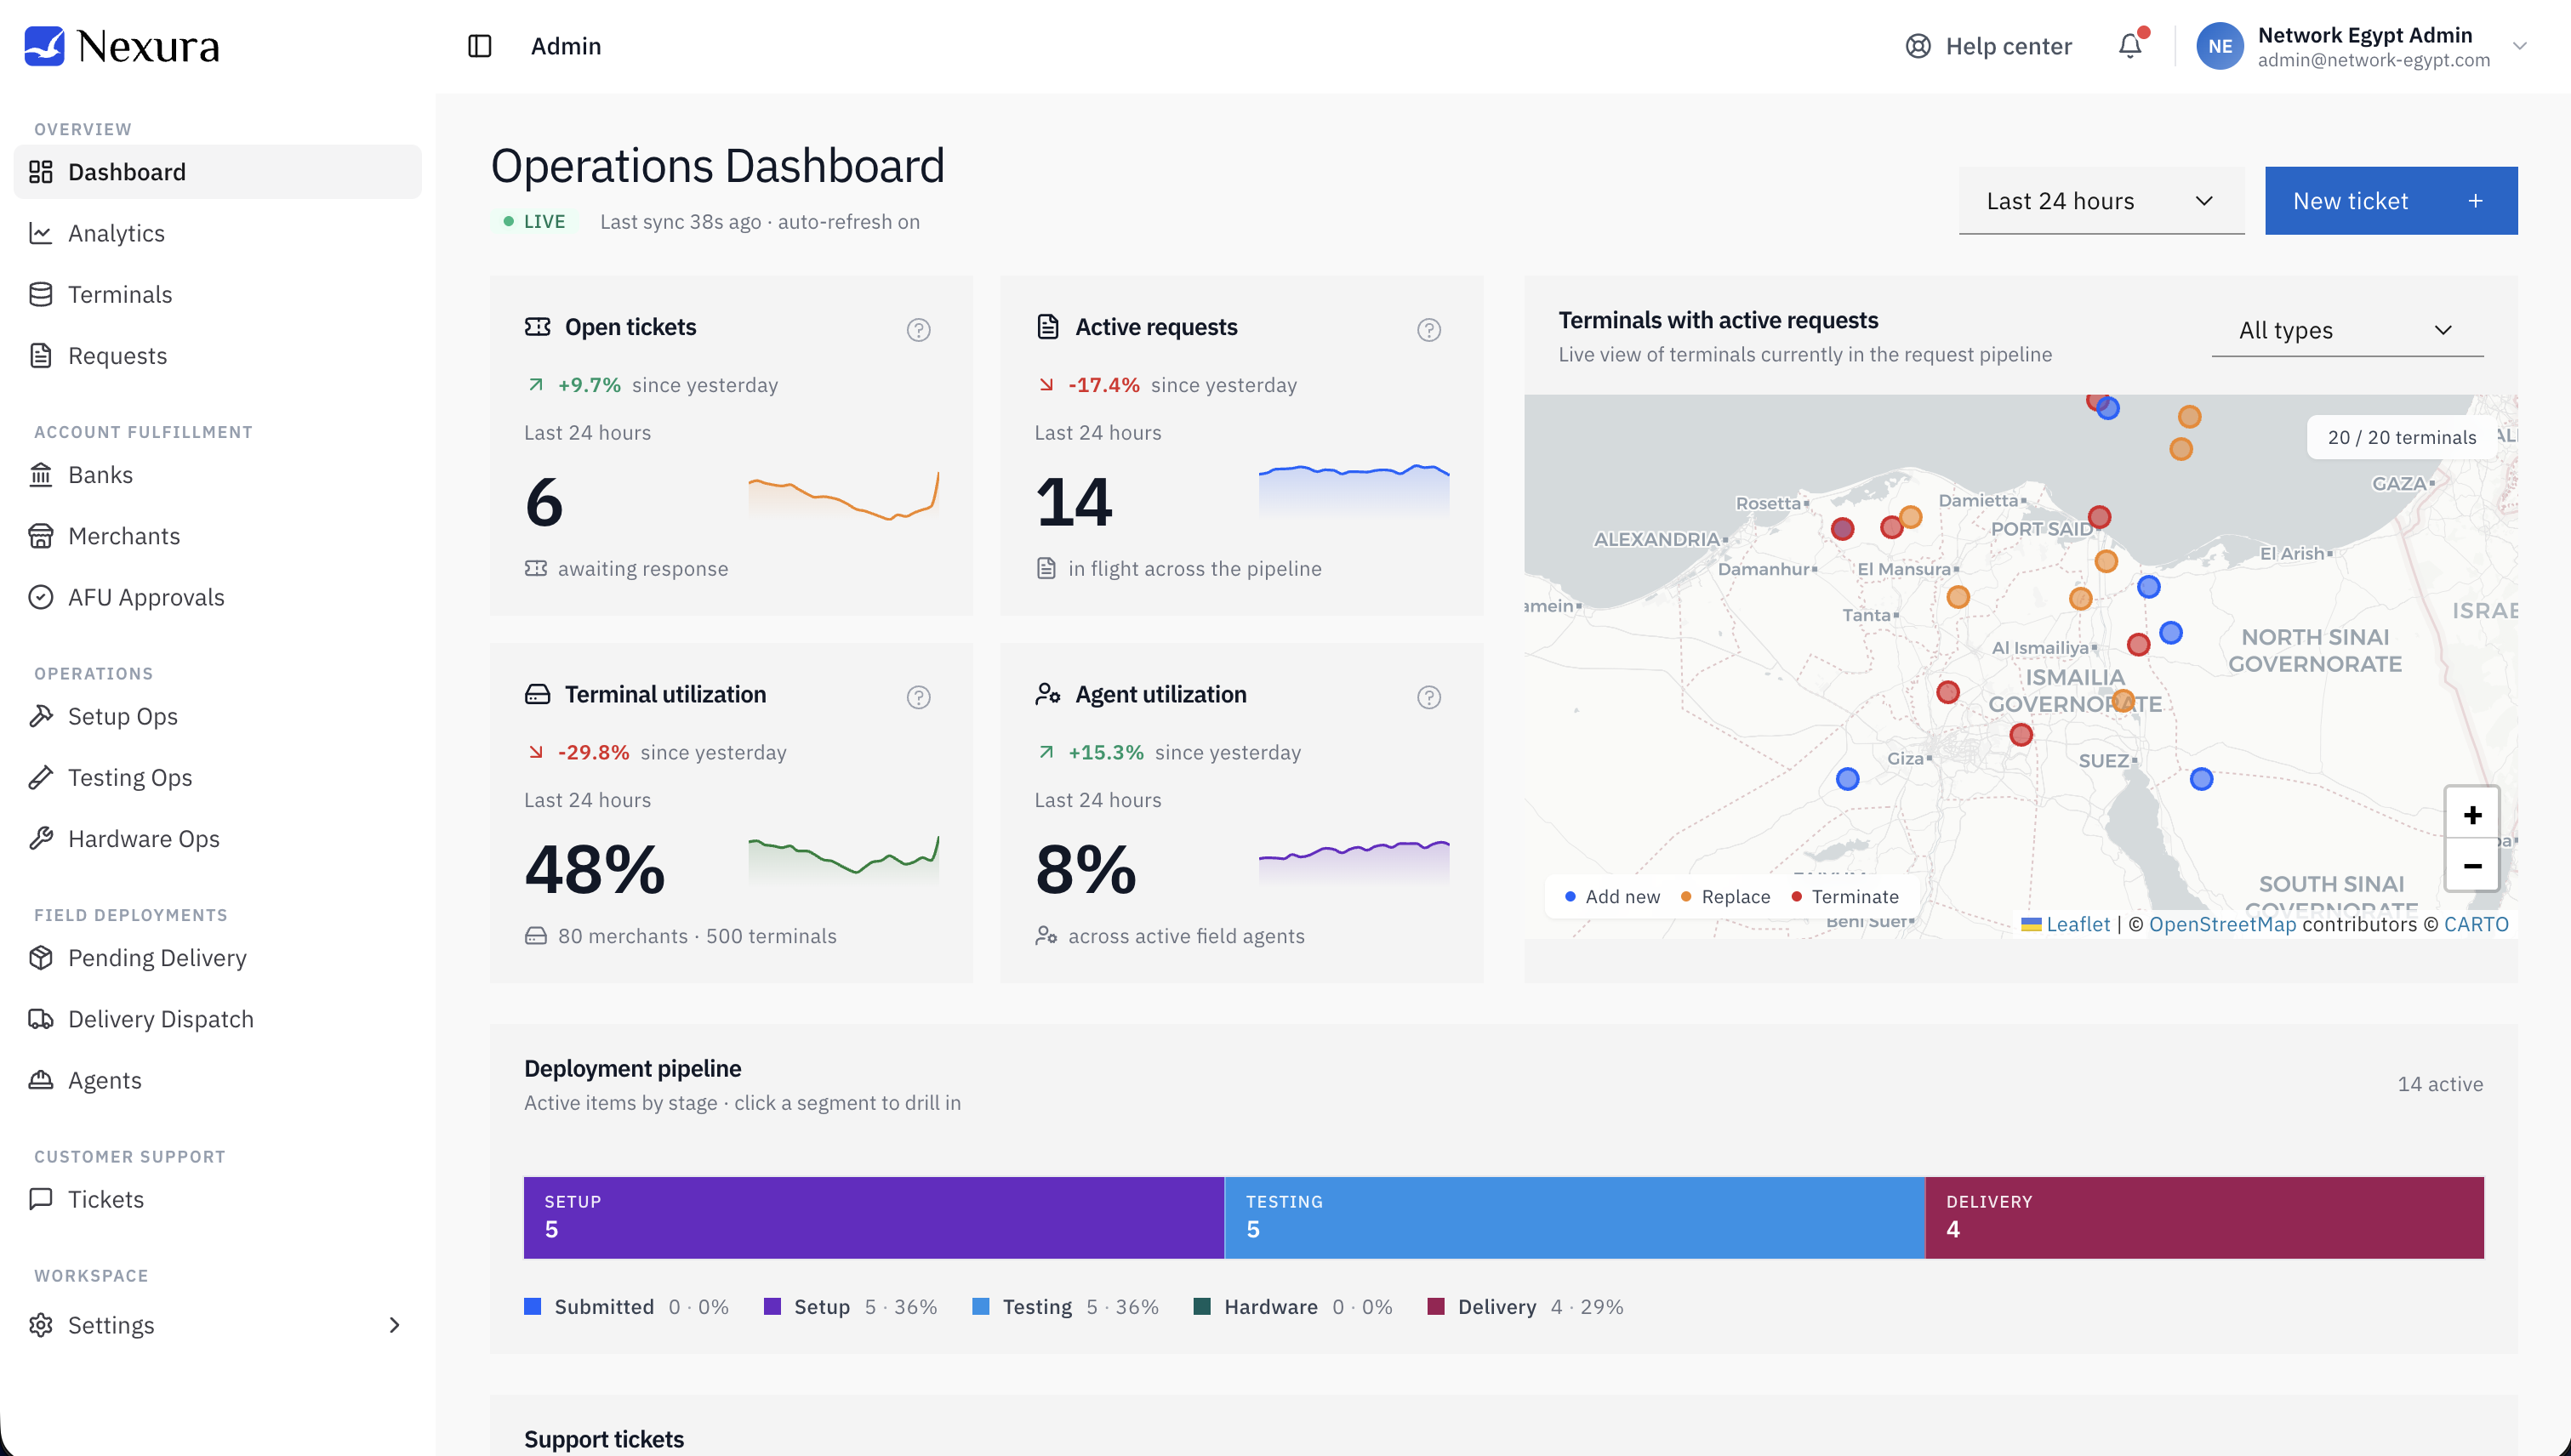The height and width of the screenshot is (1456, 2571).
Task: Click the Delivery legend color swatch
Action: tap(1437, 1306)
